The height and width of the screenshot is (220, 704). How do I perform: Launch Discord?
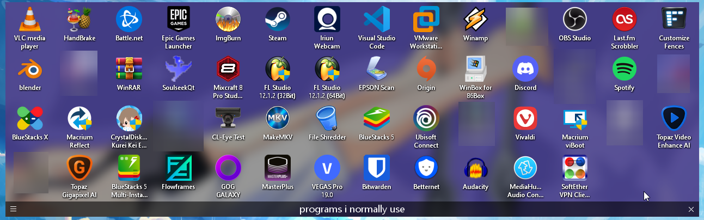(525, 70)
